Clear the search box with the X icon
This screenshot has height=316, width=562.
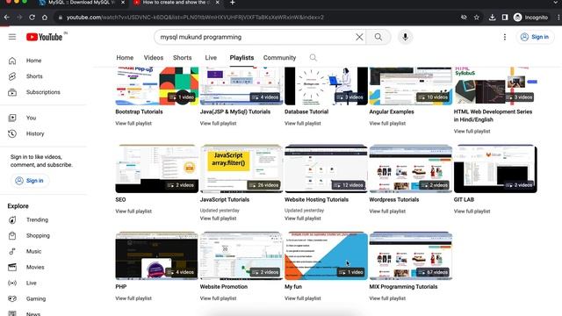[359, 37]
